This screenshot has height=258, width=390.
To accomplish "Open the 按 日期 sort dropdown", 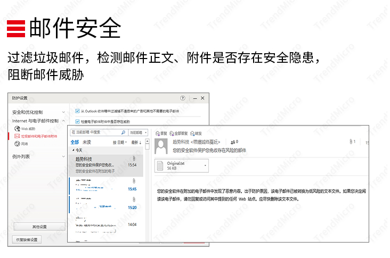I will (x=120, y=143).
